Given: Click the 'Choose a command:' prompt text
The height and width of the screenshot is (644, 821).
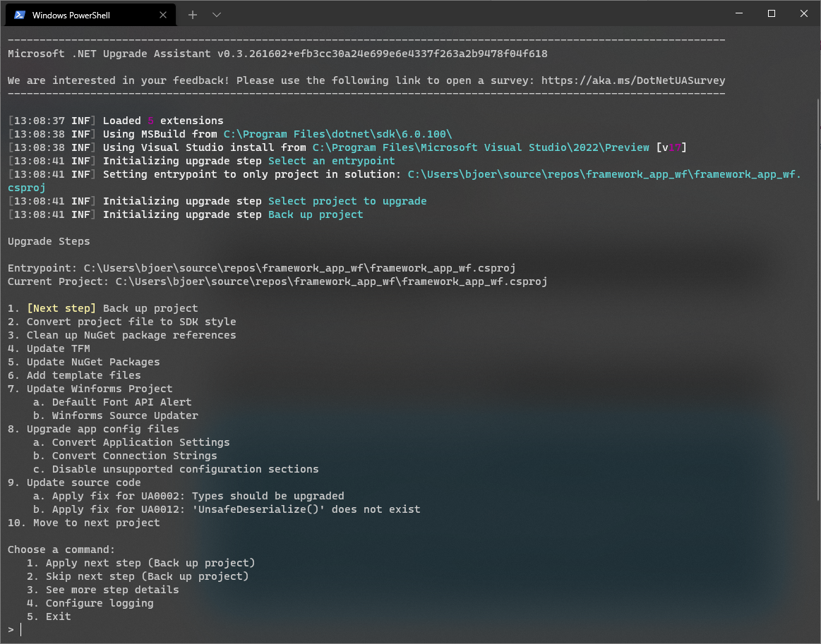Looking at the screenshot, I should (61, 549).
